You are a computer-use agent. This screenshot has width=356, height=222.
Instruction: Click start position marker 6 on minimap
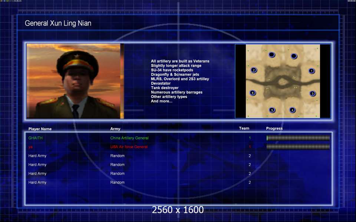tap(253, 93)
